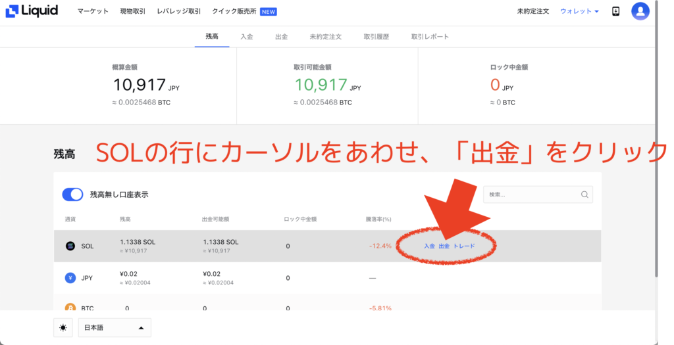Viewport: 674px width, 345px height.
Task: Click the JPY currency icon
Action: [x=70, y=278]
